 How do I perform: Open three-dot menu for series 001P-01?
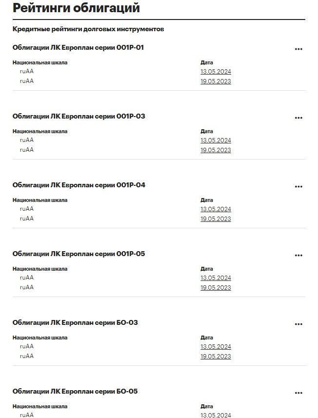[298, 49]
